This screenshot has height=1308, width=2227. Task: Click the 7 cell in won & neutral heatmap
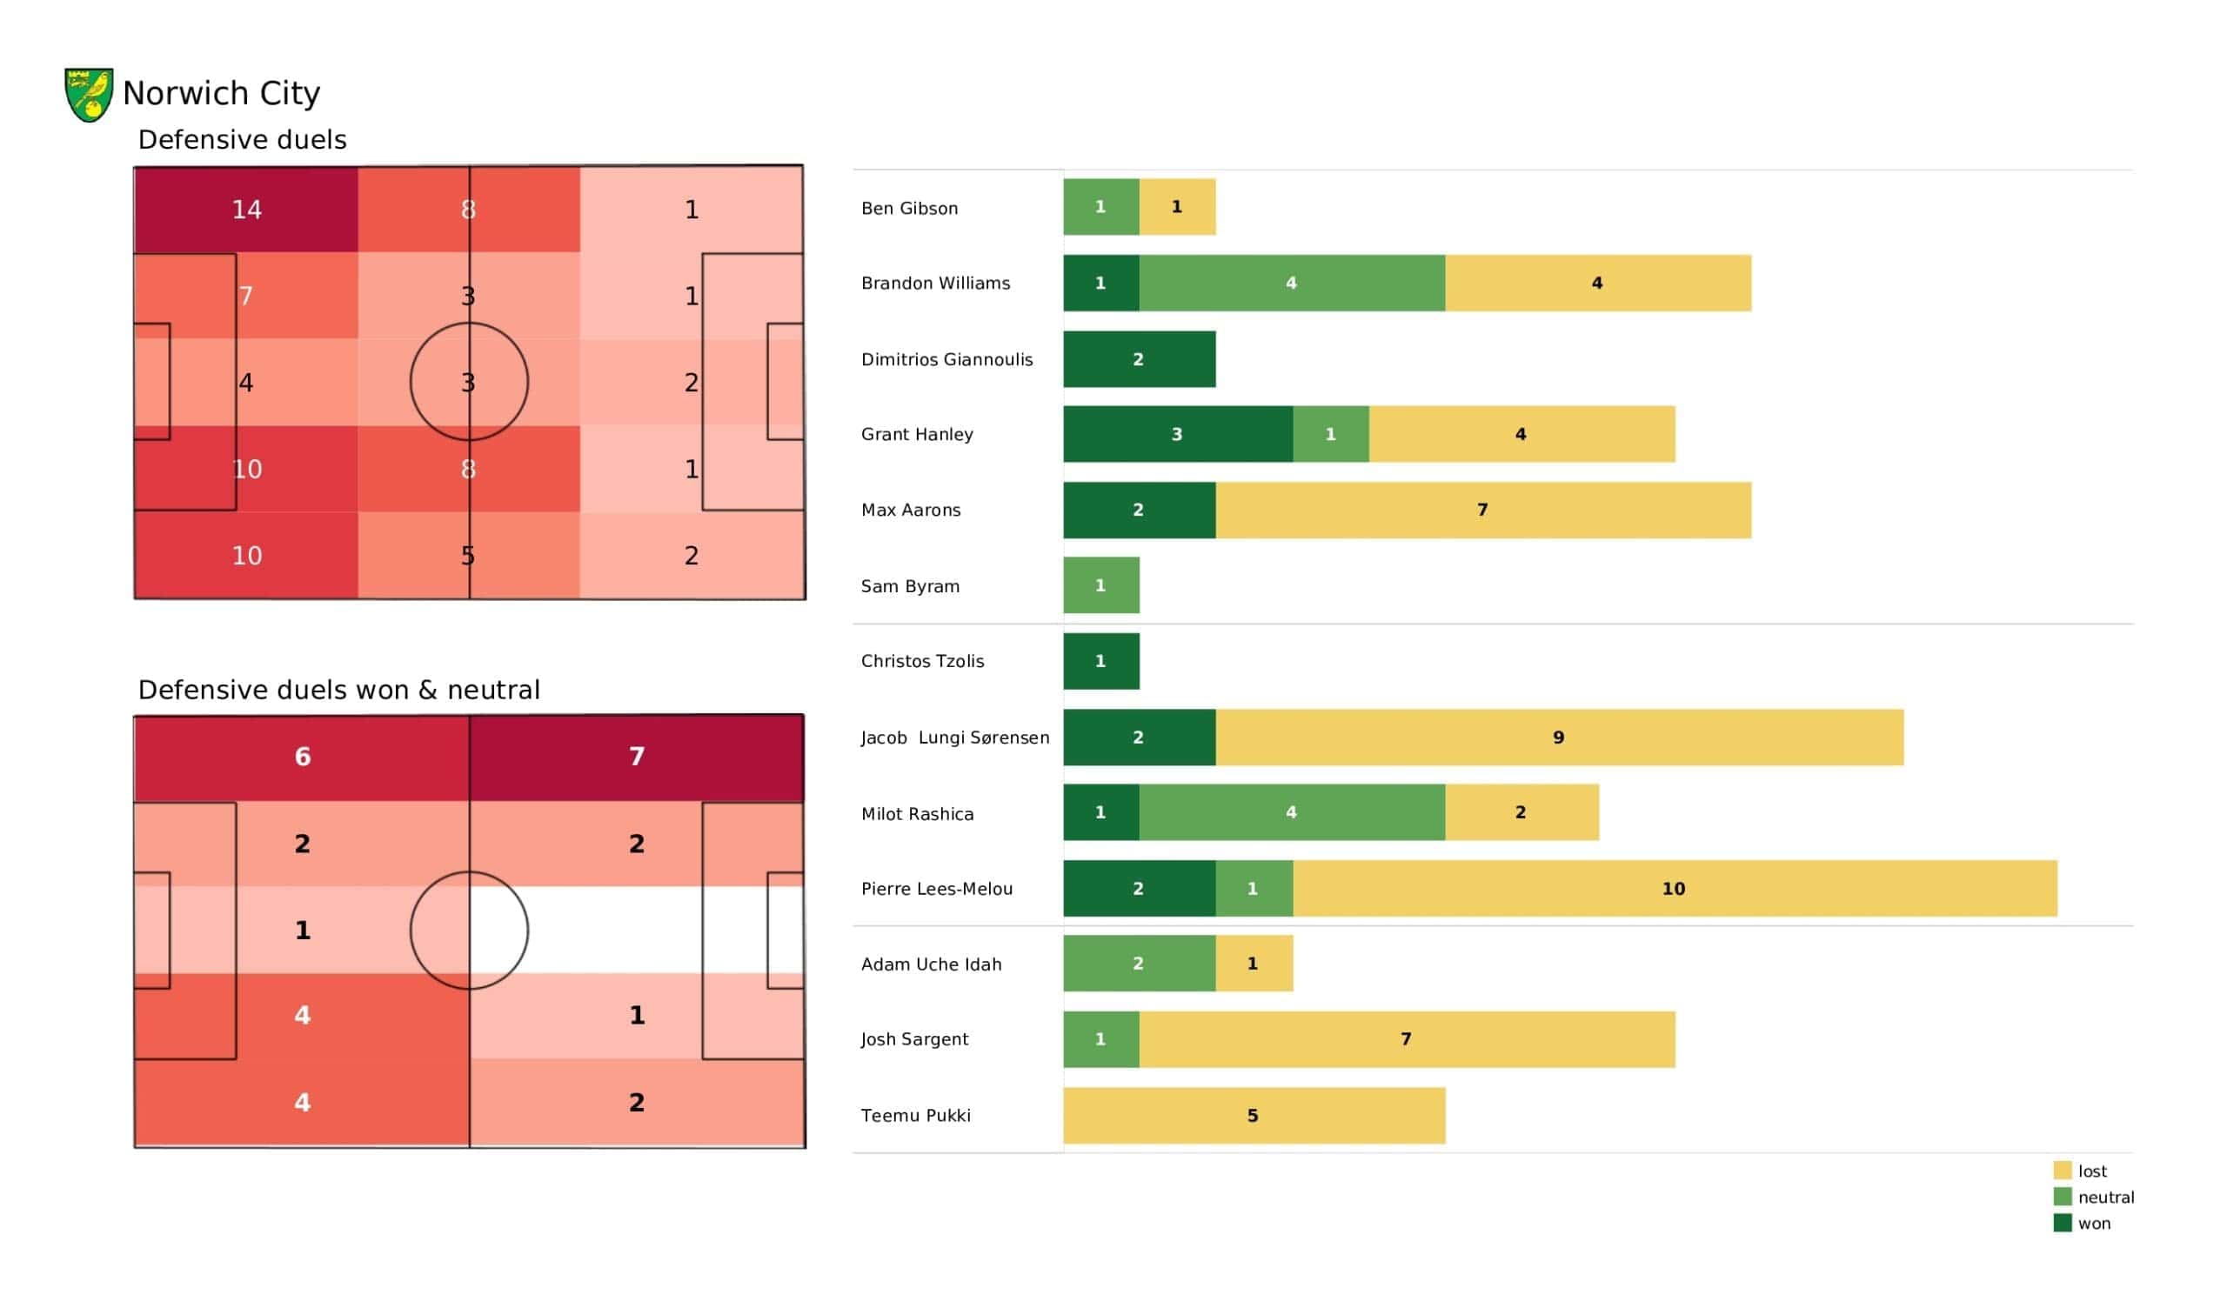636,757
